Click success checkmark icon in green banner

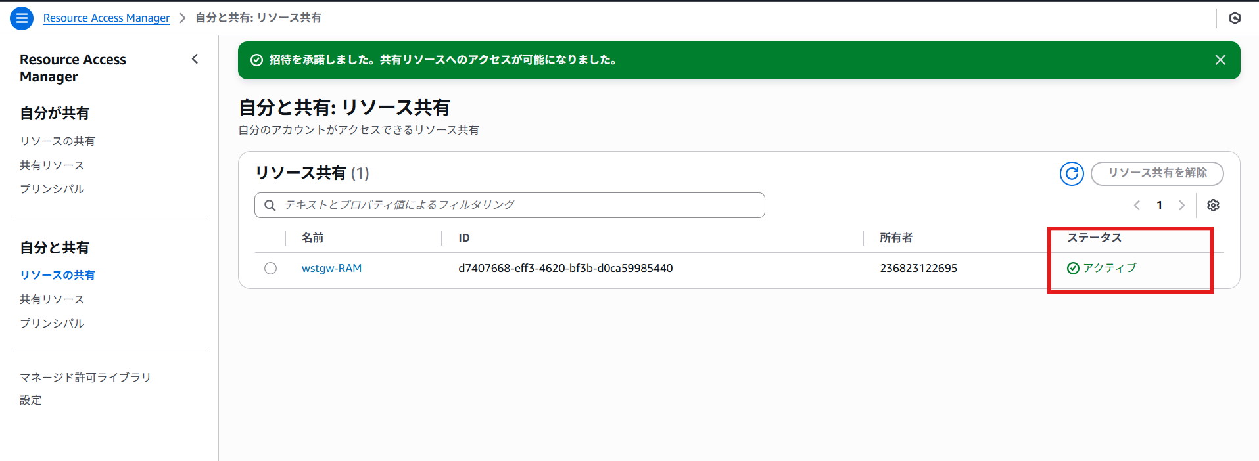coord(257,60)
